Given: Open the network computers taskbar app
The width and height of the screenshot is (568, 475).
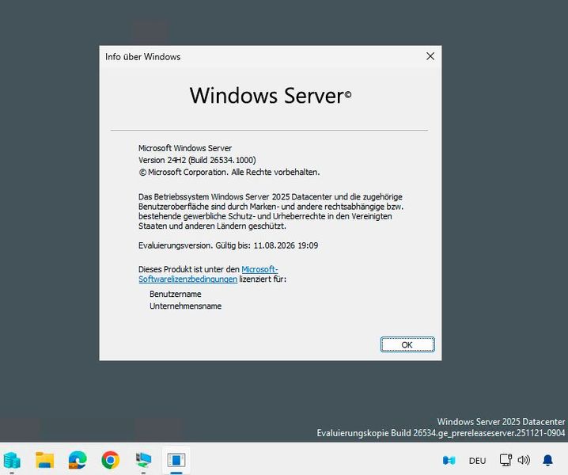Looking at the screenshot, I should pos(143,461).
